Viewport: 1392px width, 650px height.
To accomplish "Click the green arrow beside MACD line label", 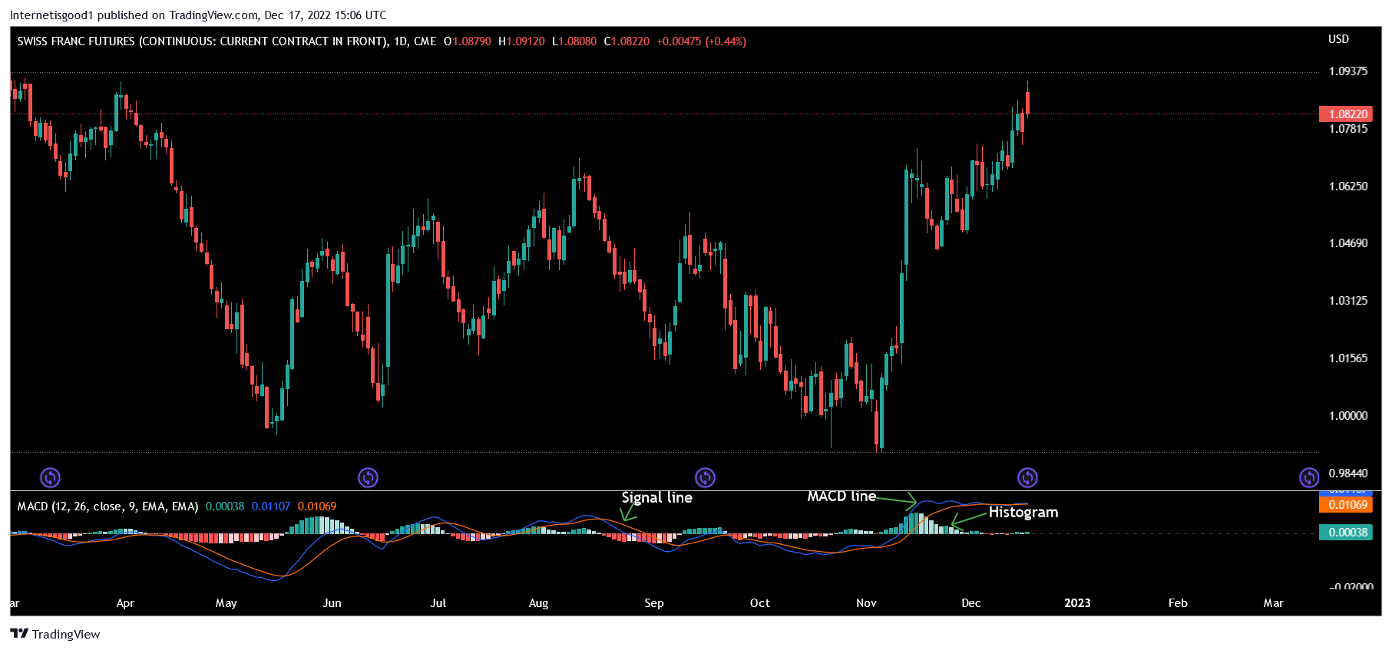I will [x=896, y=500].
